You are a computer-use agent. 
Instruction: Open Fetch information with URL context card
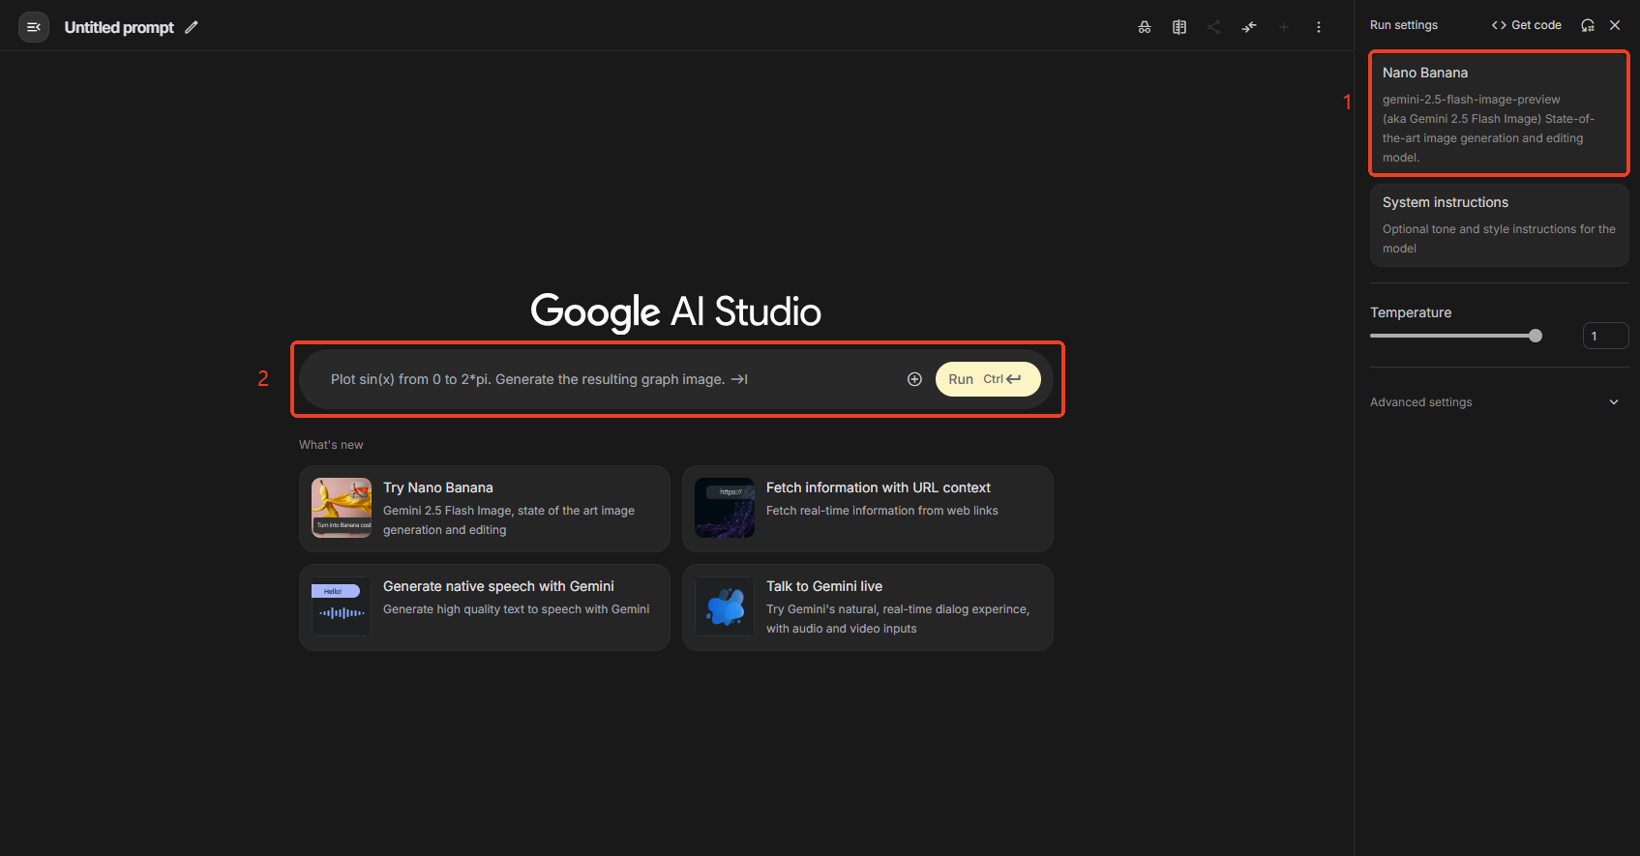pyautogui.click(x=868, y=509)
